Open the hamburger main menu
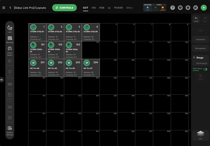This screenshot has width=210, height=146. [x=4, y=8]
